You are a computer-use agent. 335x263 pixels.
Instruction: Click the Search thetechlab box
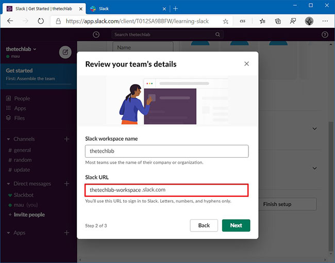167,35
